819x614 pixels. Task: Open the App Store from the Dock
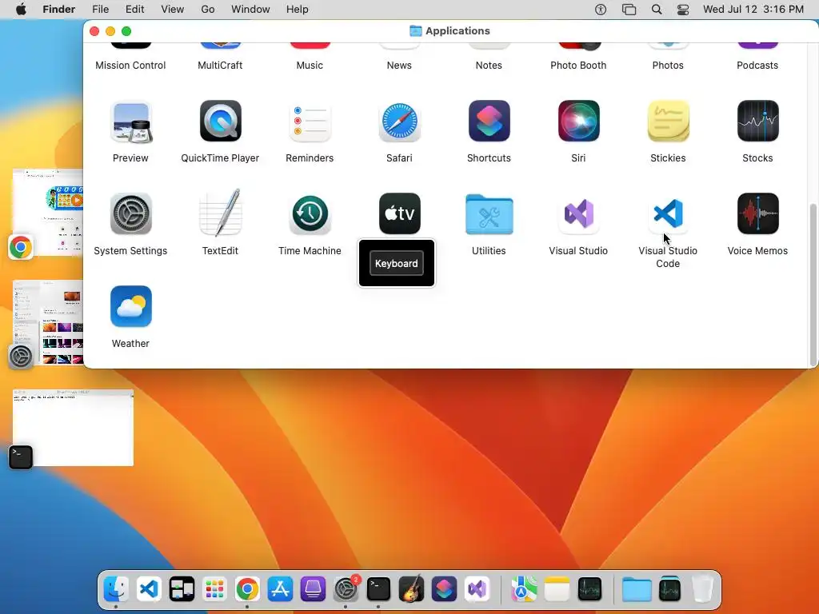pos(281,589)
